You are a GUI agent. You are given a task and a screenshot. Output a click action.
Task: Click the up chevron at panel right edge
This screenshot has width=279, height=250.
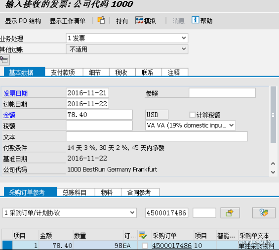[273, 164]
